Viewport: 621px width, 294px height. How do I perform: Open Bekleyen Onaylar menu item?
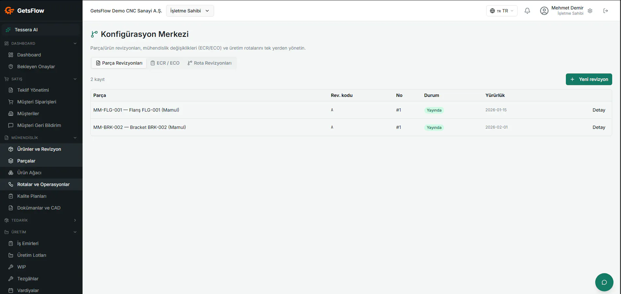(x=41, y=67)
